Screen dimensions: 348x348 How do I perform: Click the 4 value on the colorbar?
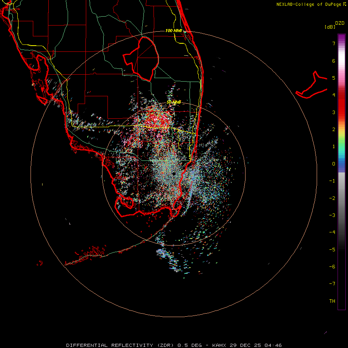[334, 95]
